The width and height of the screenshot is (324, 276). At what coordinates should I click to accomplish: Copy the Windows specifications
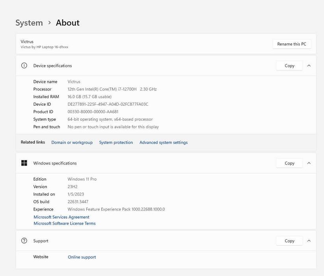(289, 163)
